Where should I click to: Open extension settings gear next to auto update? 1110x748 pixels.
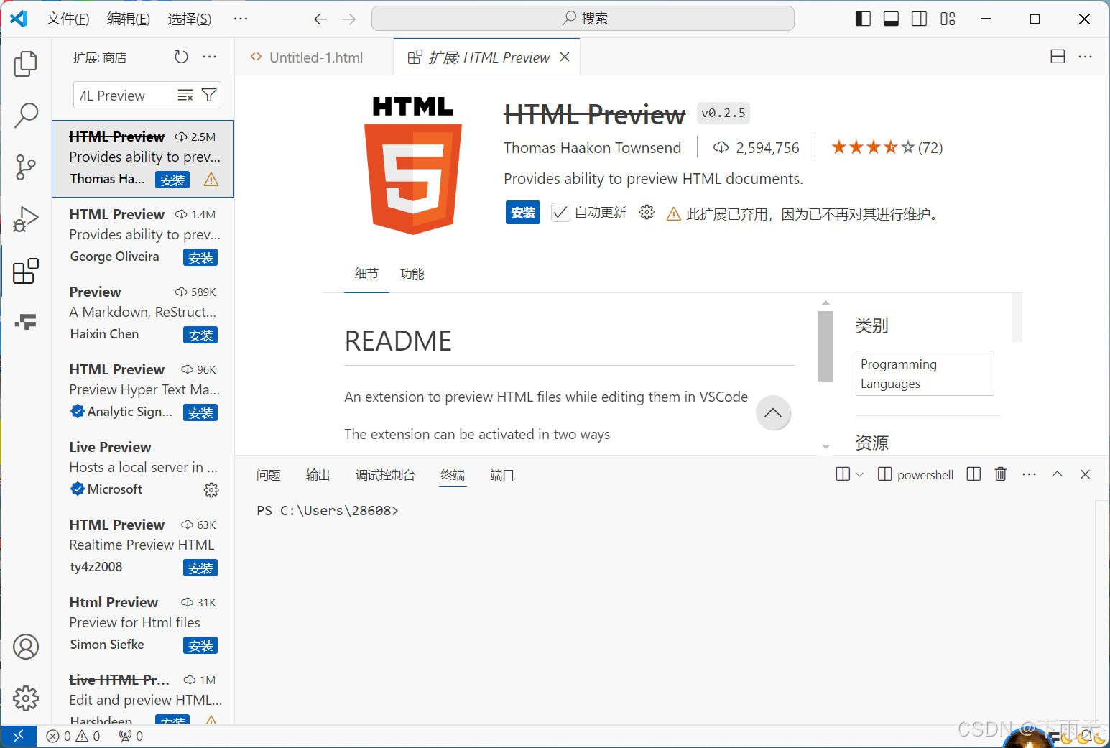pyautogui.click(x=647, y=212)
